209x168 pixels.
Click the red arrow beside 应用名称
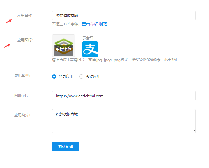(x=9, y=21)
